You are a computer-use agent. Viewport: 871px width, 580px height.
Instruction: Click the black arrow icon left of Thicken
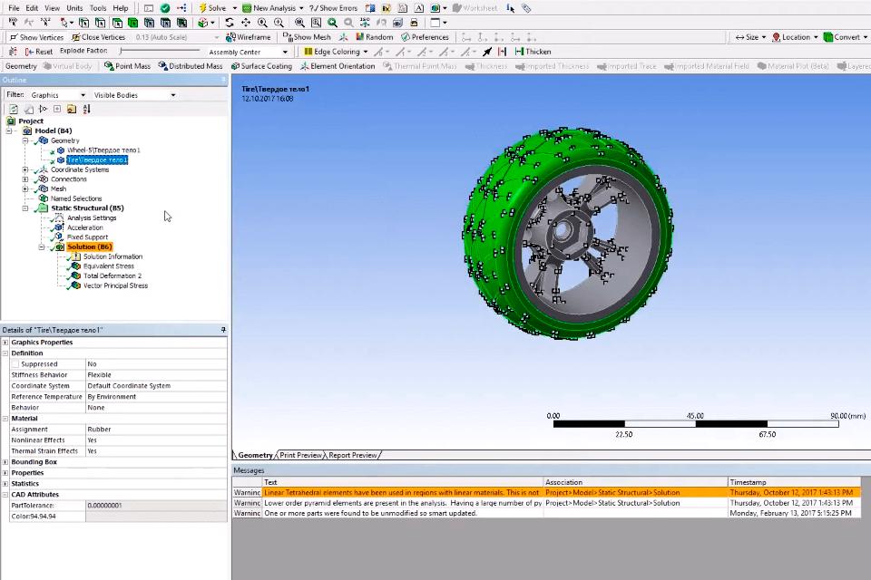click(487, 52)
